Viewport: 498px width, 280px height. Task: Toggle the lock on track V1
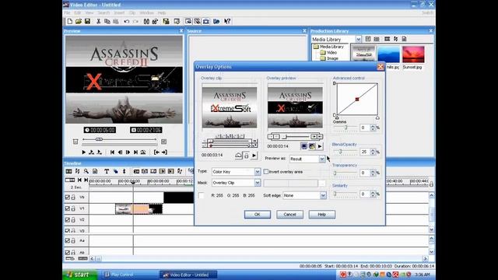(x=73, y=208)
